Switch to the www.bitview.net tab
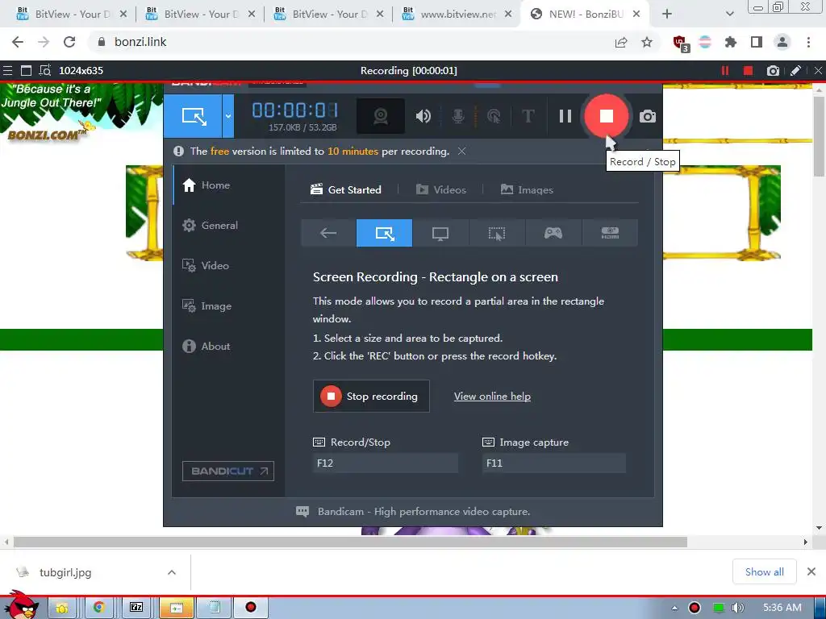Image resolution: width=826 pixels, height=619 pixels. click(457, 15)
